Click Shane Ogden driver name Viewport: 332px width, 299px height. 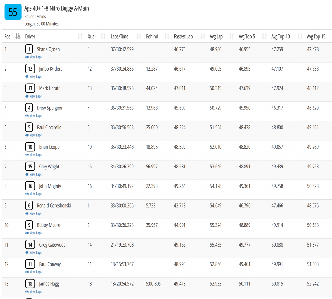click(x=48, y=49)
